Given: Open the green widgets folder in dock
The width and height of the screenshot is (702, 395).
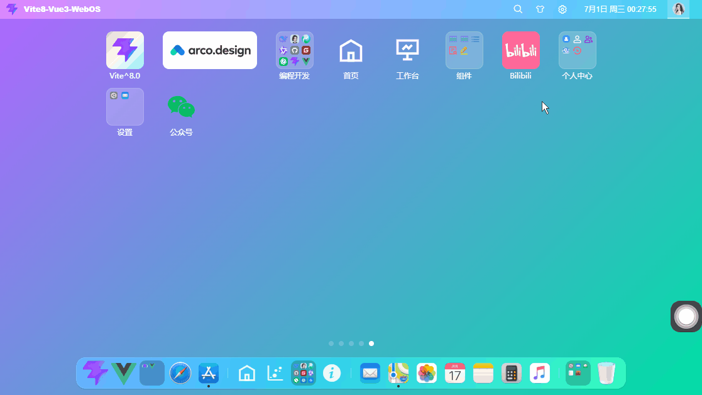Looking at the screenshot, I should pos(578,372).
